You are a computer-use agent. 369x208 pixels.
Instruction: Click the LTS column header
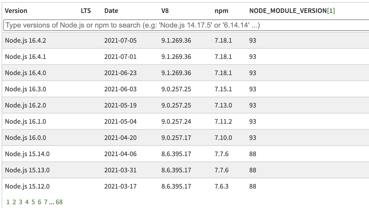tap(85, 11)
